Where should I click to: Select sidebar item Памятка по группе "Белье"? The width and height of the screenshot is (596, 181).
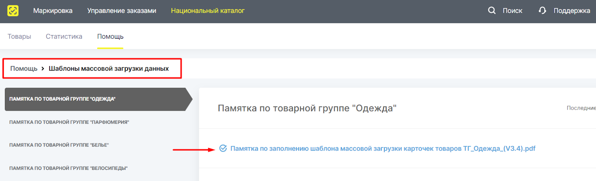59,145
